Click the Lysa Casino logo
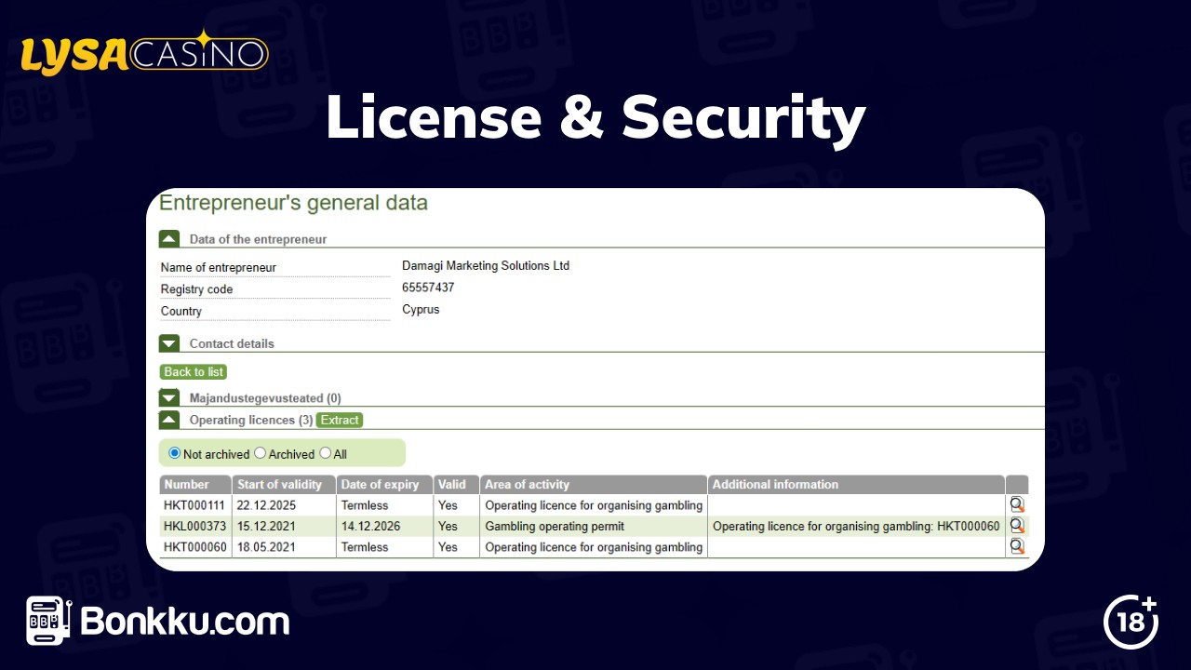The image size is (1191, 670). 144,52
